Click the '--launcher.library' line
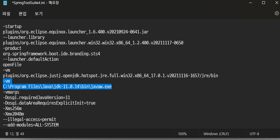Image resolution: width=280 pixels, height=140 pixels. point(24,37)
